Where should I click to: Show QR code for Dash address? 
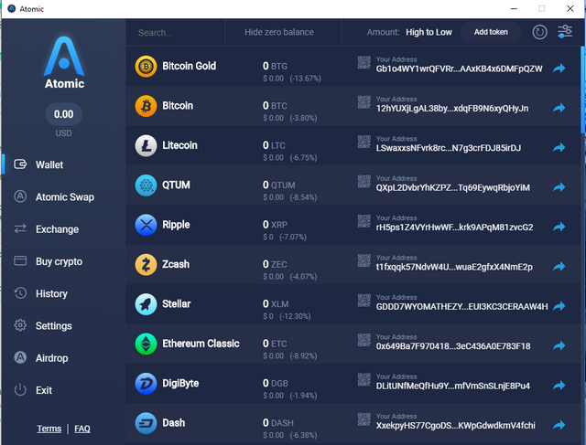[364, 419]
